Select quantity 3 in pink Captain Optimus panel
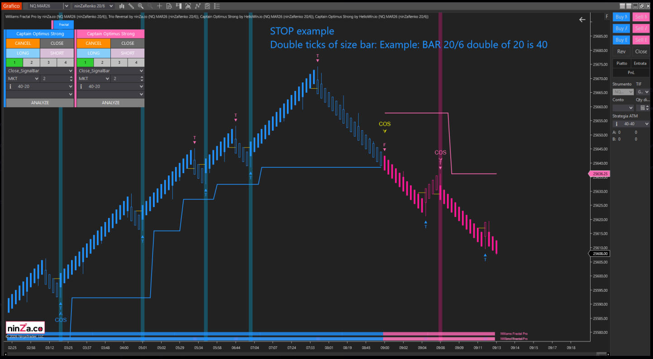Image resolution: width=653 pixels, height=359 pixels. click(119, 62)
